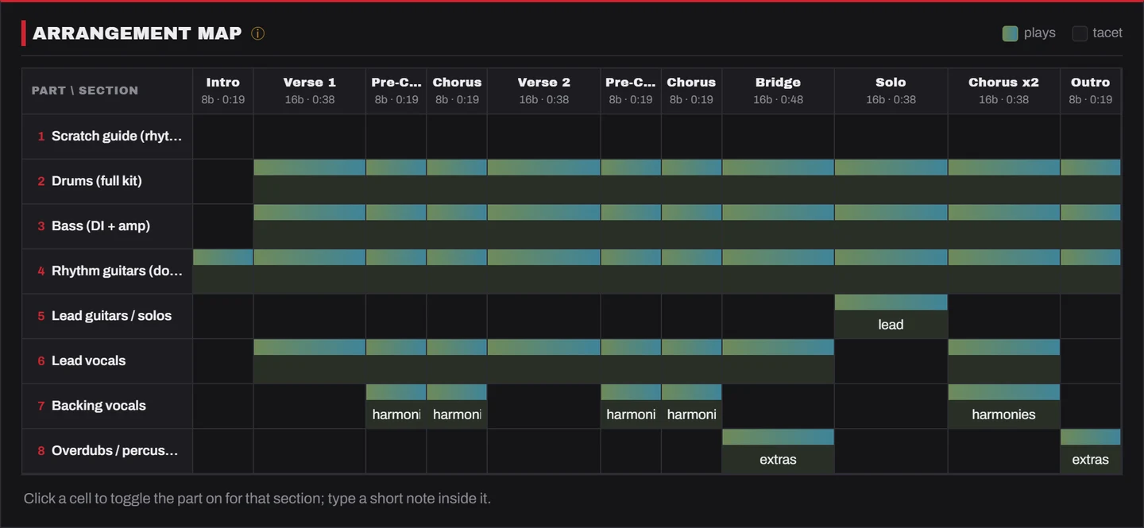The height and width of the screenshot is (528, 1144).
Task: Toggle Overdubs on for Chorus x2
Action: point(1004,451)
